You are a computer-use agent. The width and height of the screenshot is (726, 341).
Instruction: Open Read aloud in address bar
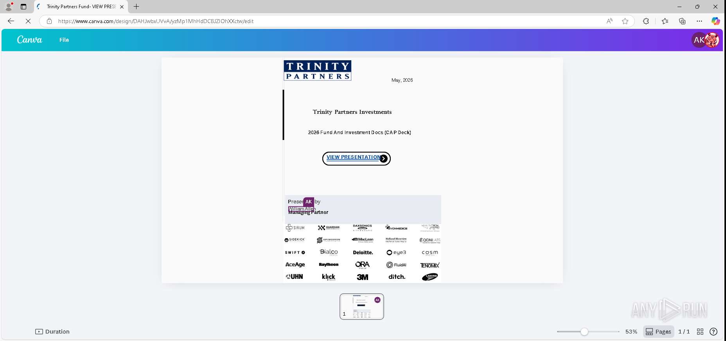click(x=609, y=21)
